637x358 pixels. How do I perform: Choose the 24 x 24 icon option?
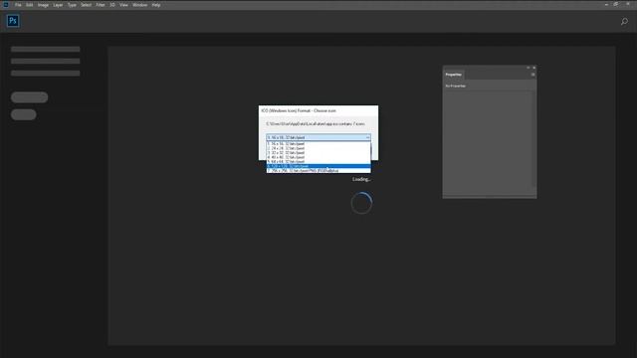tap(318, 148)
